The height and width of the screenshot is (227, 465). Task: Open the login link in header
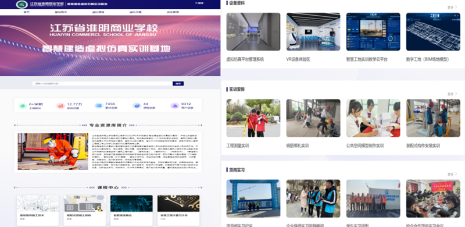(199, 3)
